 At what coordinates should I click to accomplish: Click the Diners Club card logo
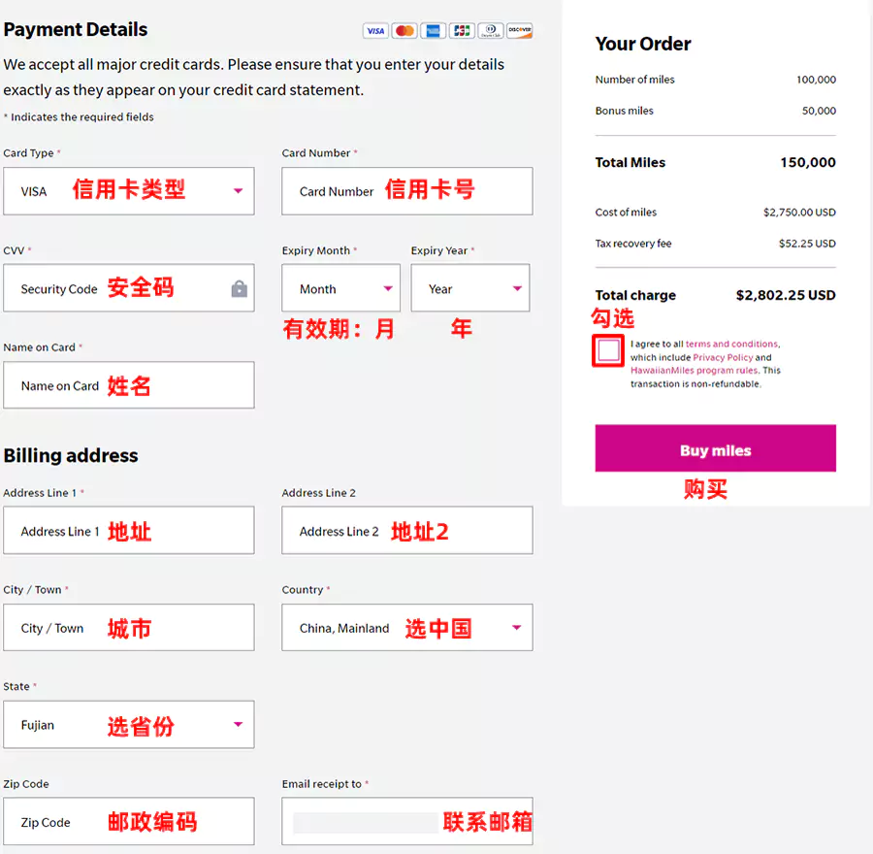click(491, 31)
